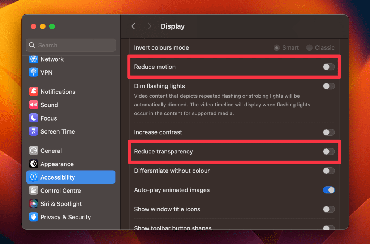Click the VPN icon in sidebar

(34, 72)
